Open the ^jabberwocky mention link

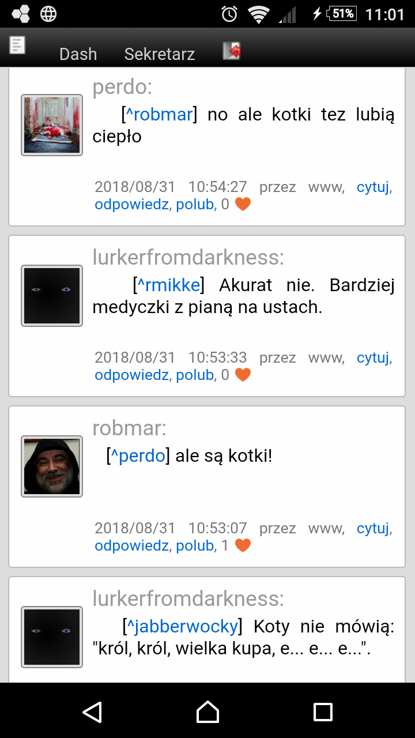point(183,626)
